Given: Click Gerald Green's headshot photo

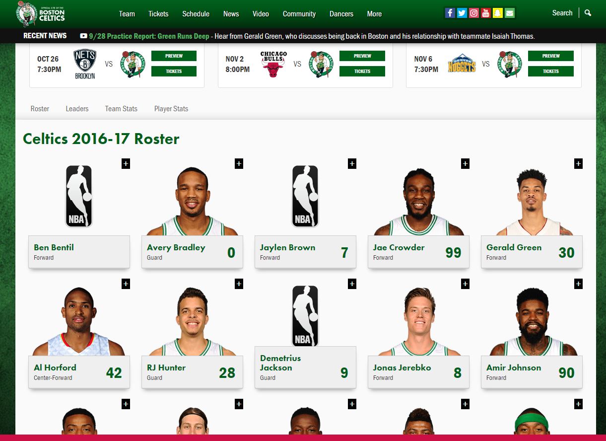Looking at the screenshot, I should 532,201.
